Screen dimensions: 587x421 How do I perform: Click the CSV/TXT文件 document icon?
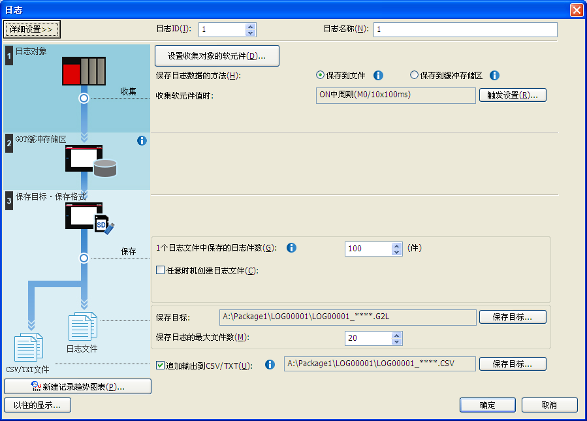(x=29, y=347)
